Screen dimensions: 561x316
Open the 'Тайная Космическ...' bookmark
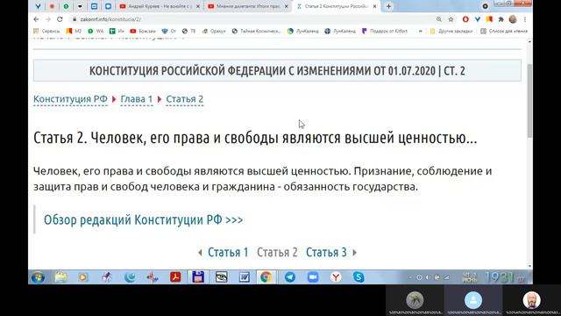tap(256, 32)
